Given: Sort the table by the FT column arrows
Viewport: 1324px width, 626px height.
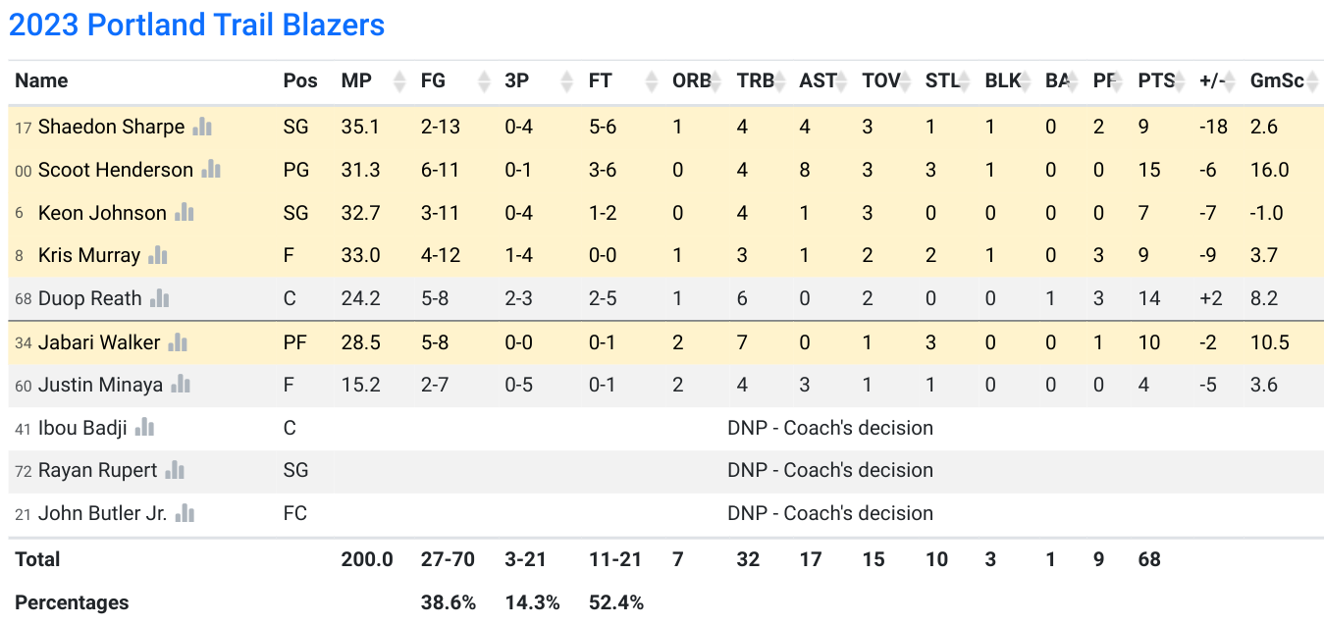Looking at the screenshot, I should [649, 81].
